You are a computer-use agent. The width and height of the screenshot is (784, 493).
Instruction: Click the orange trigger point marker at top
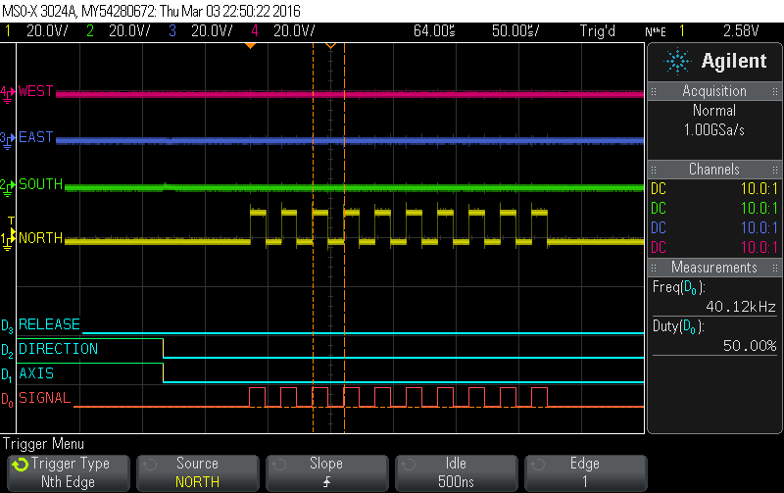click(x=330, y=46)
